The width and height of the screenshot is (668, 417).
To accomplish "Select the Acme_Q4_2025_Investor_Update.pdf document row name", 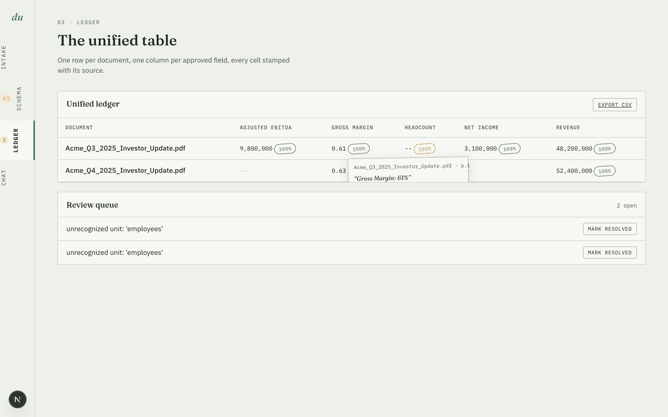I will click(125, 171).
